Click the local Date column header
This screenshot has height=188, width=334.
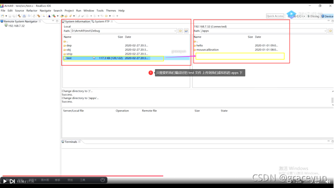[x=128, y=37]
